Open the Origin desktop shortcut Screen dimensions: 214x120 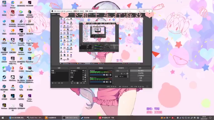(x=30, y=50)
